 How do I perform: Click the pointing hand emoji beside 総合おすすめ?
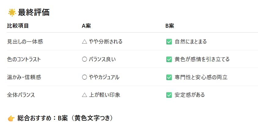pyautogui.click(x=11, y=118)
